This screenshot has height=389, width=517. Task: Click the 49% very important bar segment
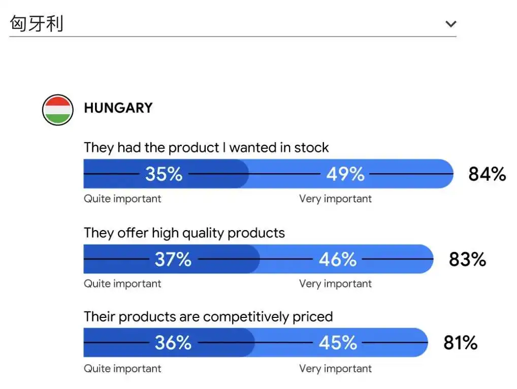tap(351, 174)
